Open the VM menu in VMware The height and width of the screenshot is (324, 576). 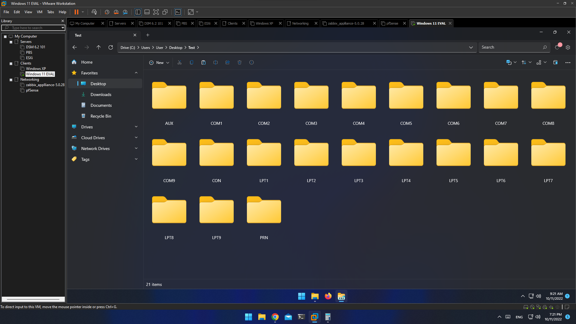[39, 12]
